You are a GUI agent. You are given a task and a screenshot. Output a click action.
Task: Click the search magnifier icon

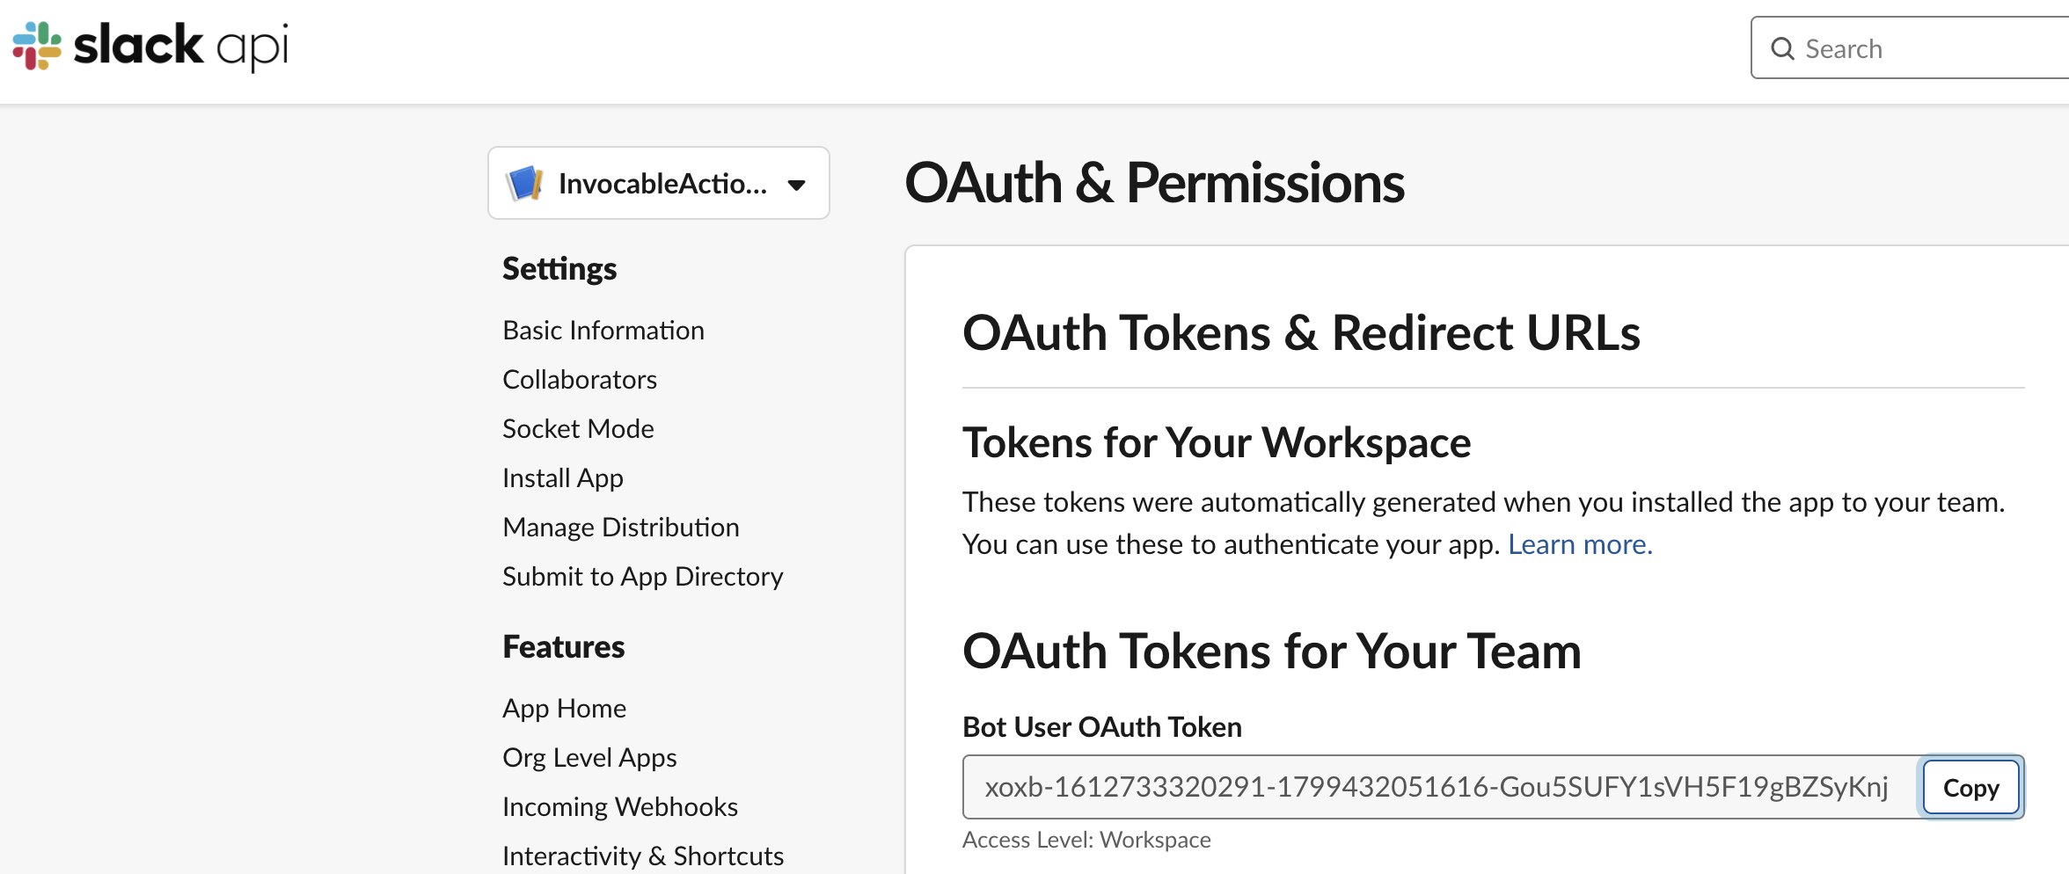(1783, 48)
